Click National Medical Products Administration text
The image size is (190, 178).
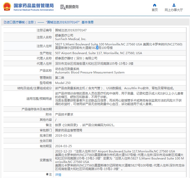[34, 10]
